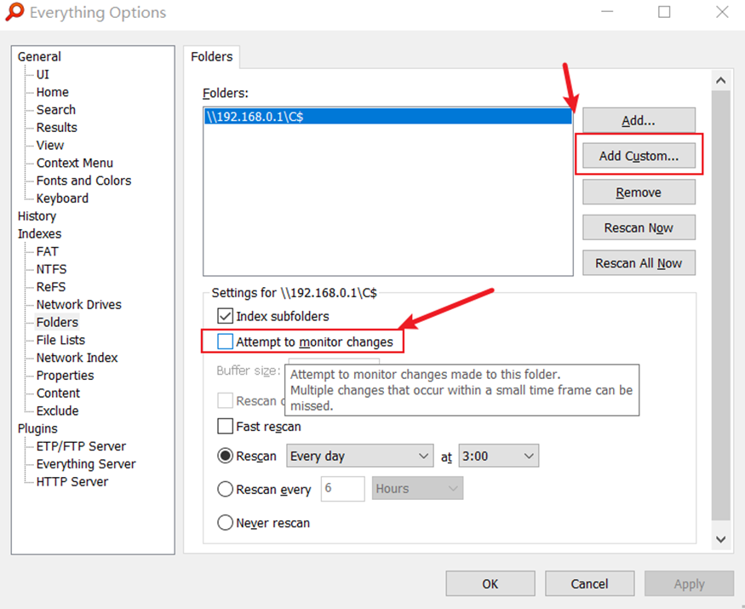Click the Everything magnifier icon in title bar

point(14,12)
